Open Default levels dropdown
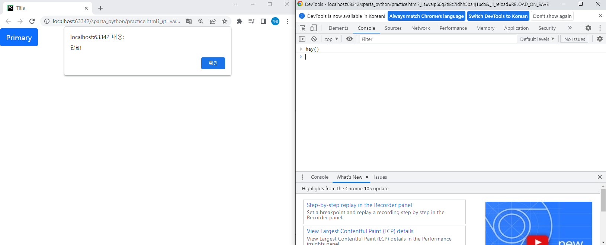 click(x=537, y=39)
